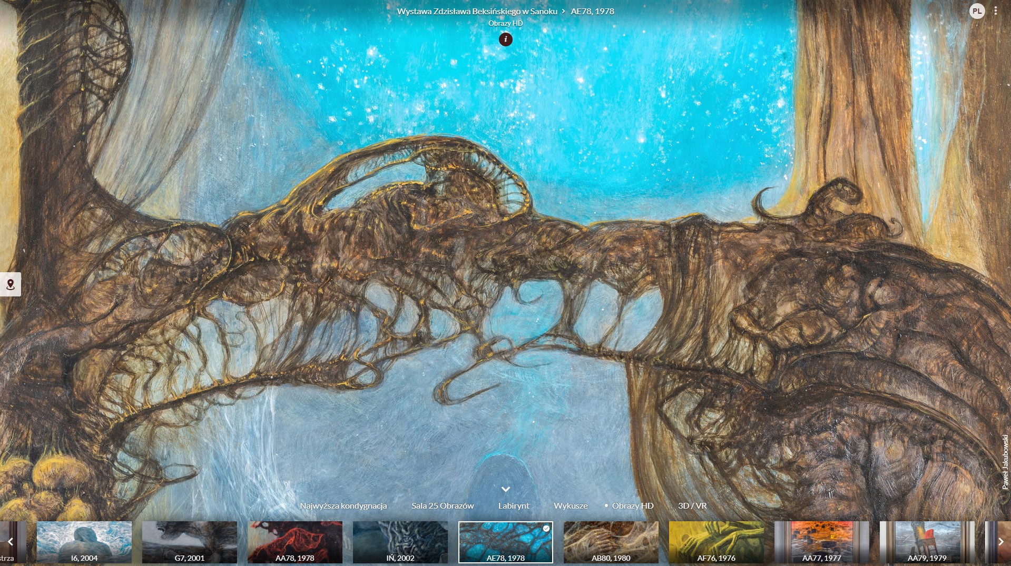Collapse the thumbnail strip with the chevron
Screen dimensions: 1011x566
[x=505, y=489]
